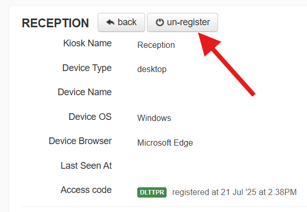Select the Reception kiosk name value
Viewport: 307px width, 212px height.
coord(156,45)
